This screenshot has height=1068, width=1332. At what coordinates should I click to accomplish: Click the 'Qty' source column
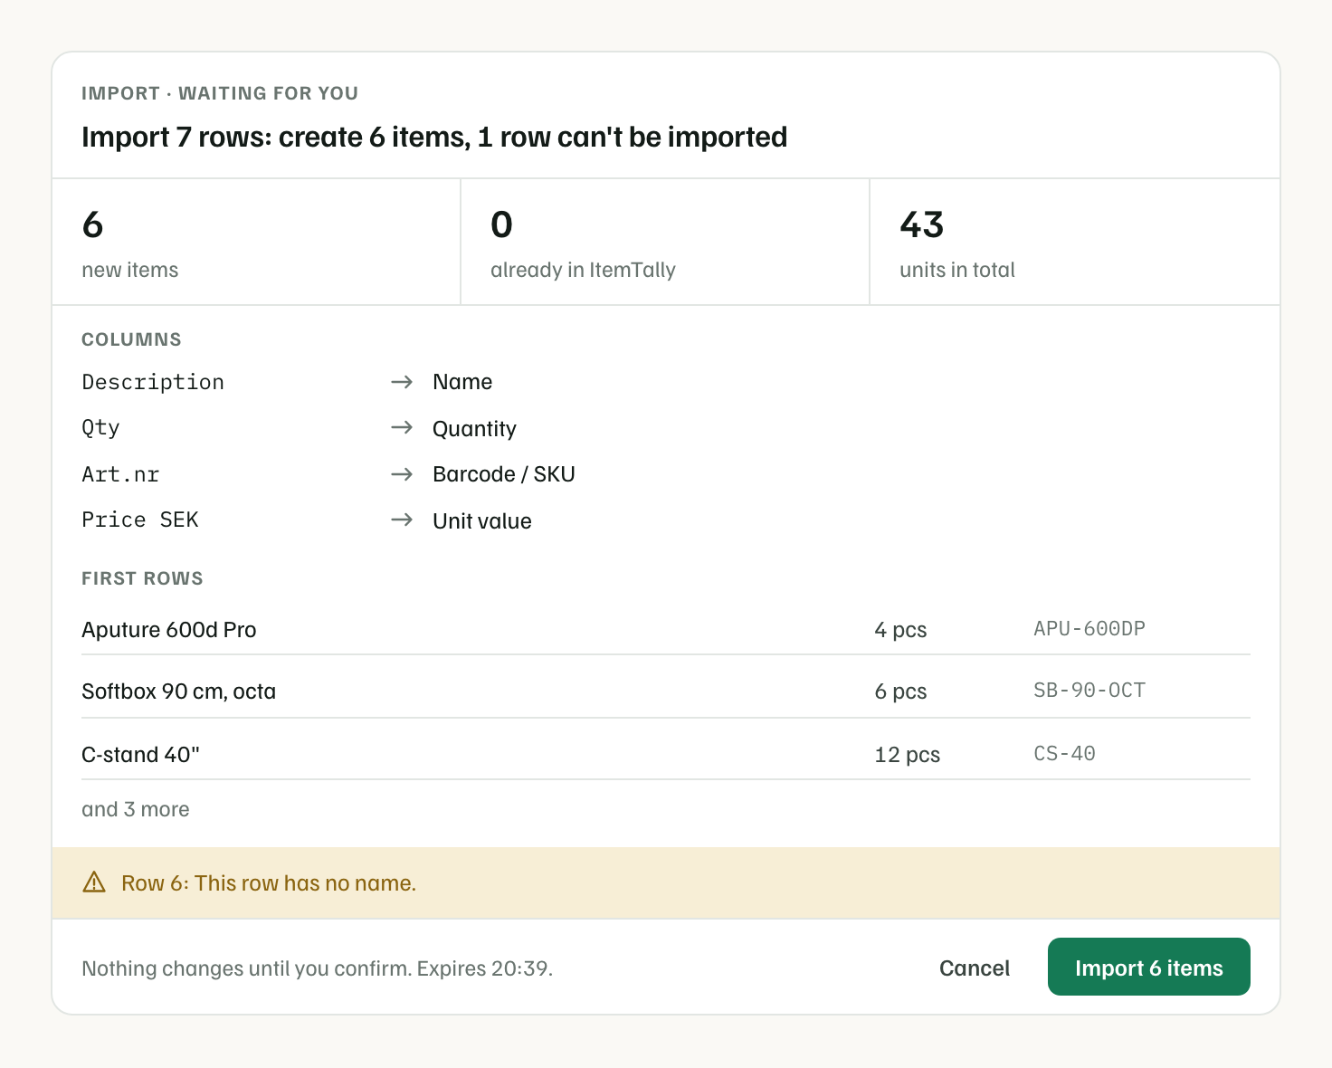(x=100, y=427)
